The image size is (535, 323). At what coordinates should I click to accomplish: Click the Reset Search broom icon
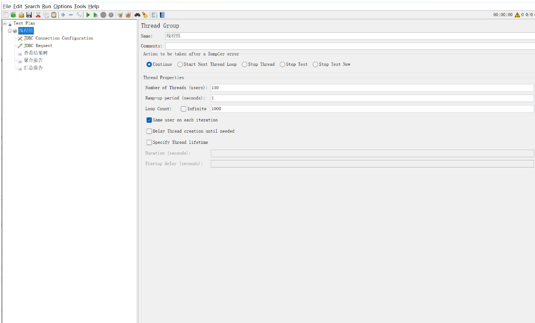click(145, 15)
